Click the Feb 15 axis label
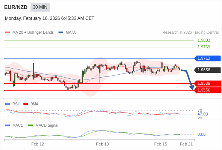The height and width of the screenshot is (150, 222). (161, 144)
